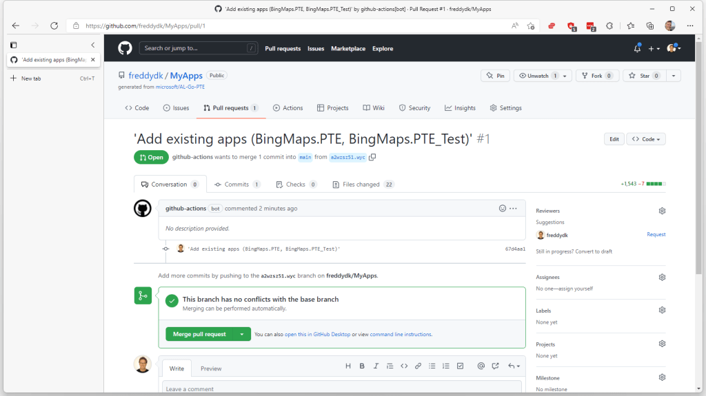The image size is (706, 396).
Task: Mention a user with the @ icon
Action: [481, 366]
